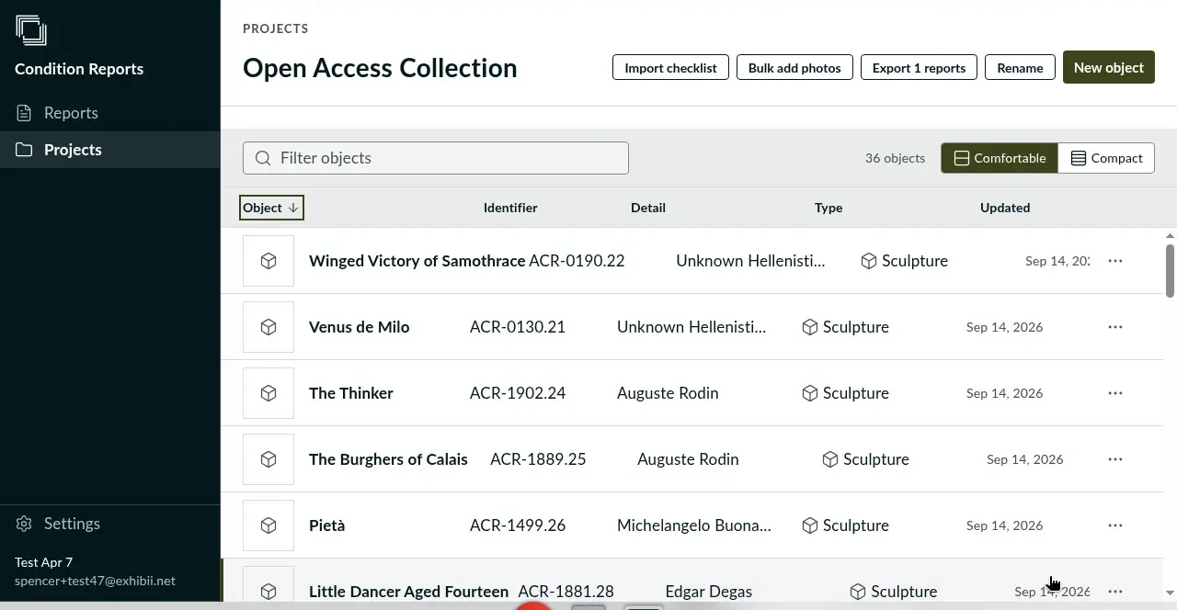This screenshot has height=610, width=1177.
Task: Open more options for Venus de Milo
Action: [x=1115, y=327]
